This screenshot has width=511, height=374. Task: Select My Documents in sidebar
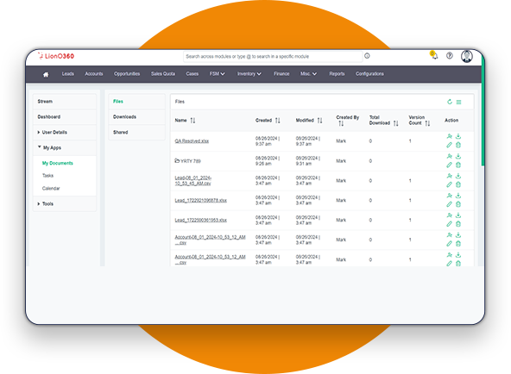[58, 163]
